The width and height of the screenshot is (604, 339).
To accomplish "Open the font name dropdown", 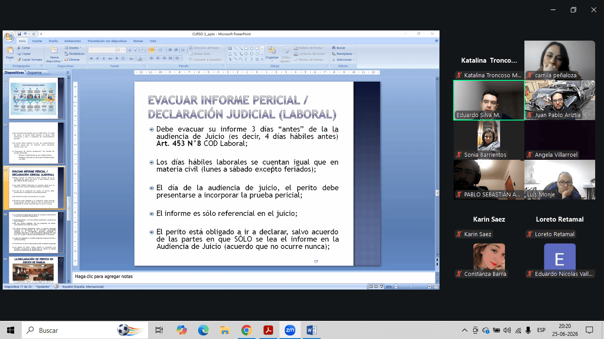I will pyautogui.click(x=114, y=50).
